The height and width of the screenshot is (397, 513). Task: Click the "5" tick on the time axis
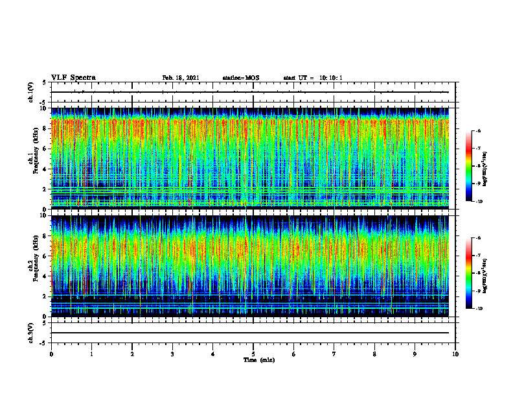(x=253, y=354)
